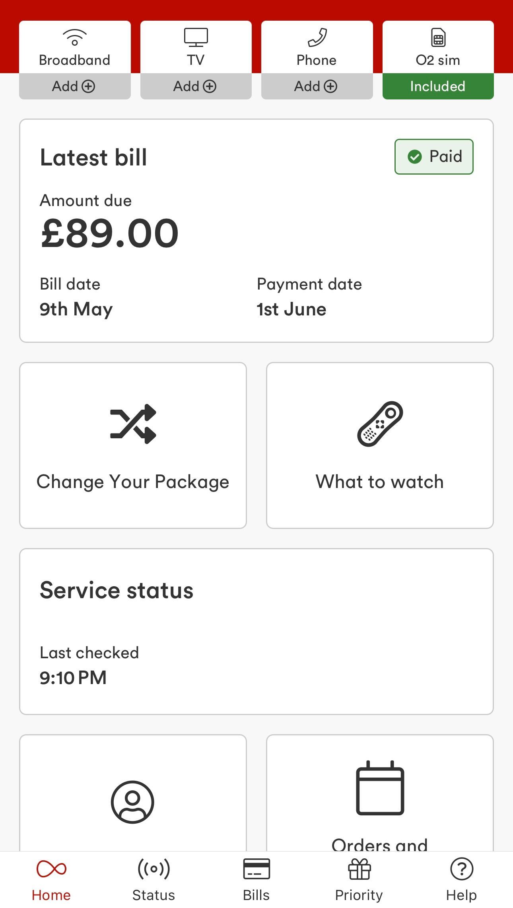
Task: Open the Status tab
Action: (x=154, y=880)
